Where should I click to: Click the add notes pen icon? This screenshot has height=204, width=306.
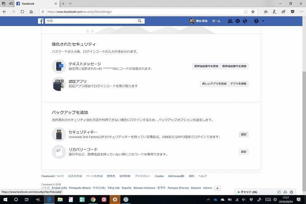point(275,12)
